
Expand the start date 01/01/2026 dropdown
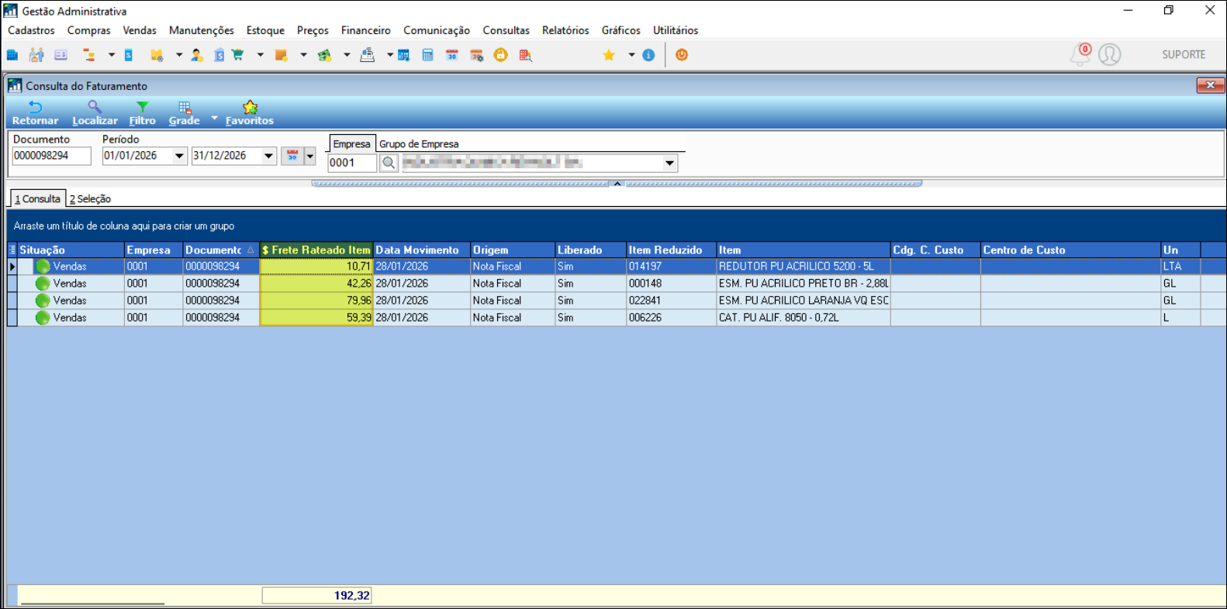(179, 156)
